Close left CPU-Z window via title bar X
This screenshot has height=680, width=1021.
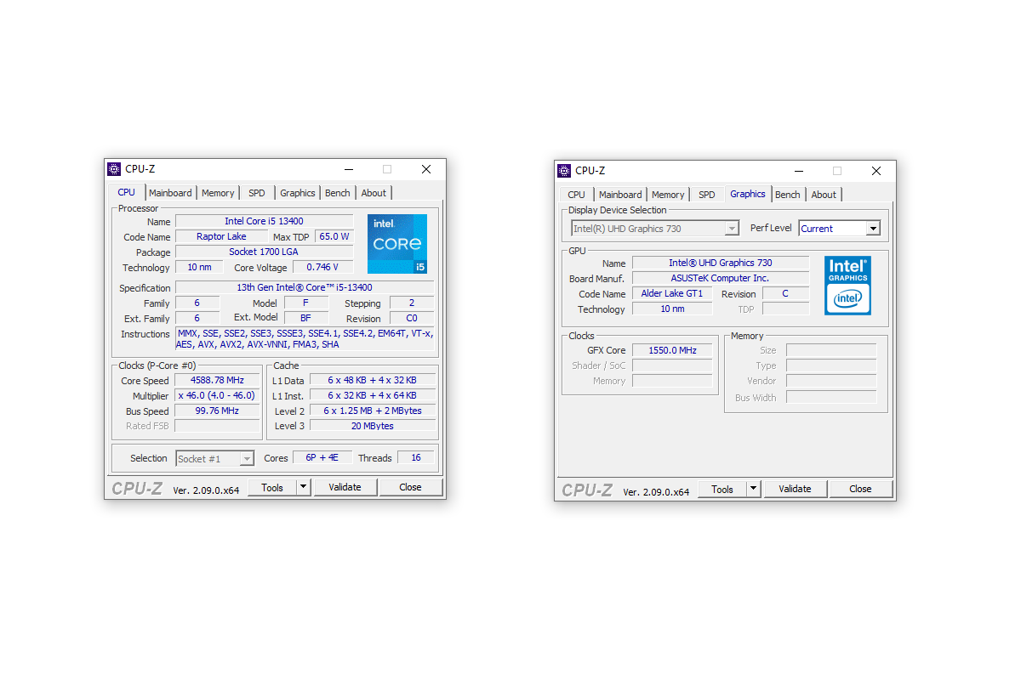click(426, 169)
